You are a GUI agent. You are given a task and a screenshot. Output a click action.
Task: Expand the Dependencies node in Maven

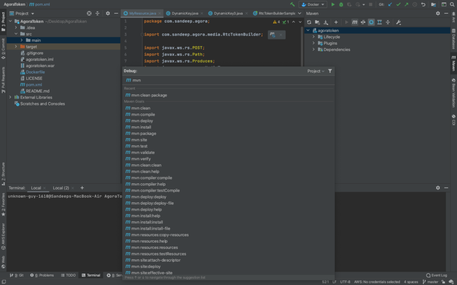point(314,49)
